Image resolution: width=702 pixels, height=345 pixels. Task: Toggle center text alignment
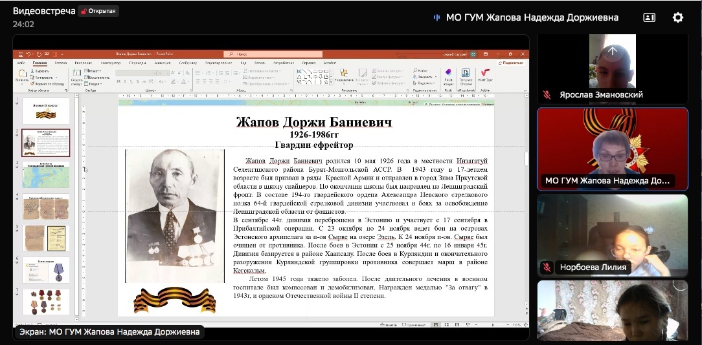(204, 81)
